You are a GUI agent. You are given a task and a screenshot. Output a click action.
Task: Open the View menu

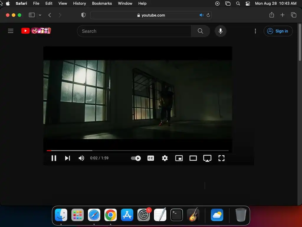[63, 4]
